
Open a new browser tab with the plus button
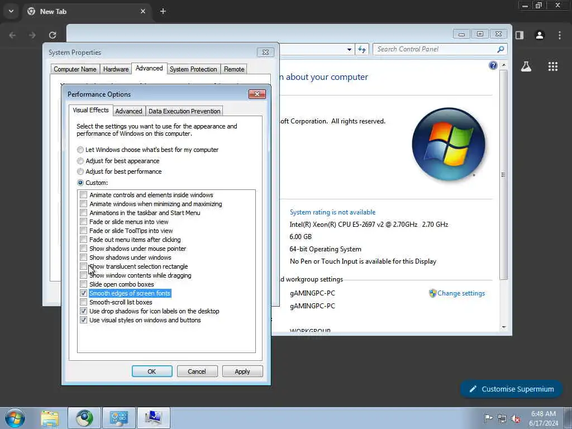coord(163,11)
